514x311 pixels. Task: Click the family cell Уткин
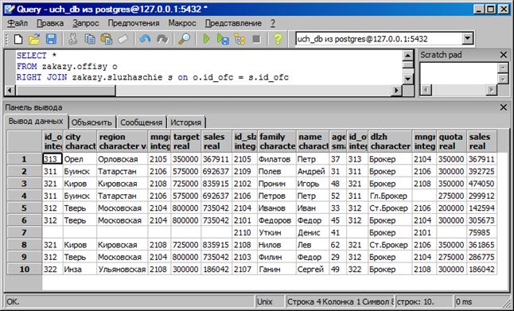[277, 233]
